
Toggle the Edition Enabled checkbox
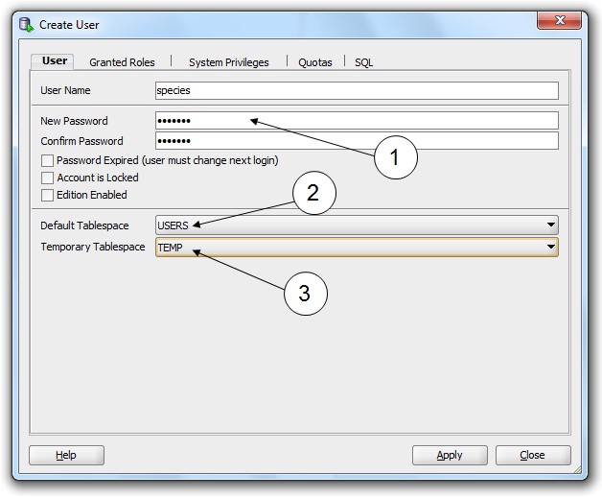(47, 195)
